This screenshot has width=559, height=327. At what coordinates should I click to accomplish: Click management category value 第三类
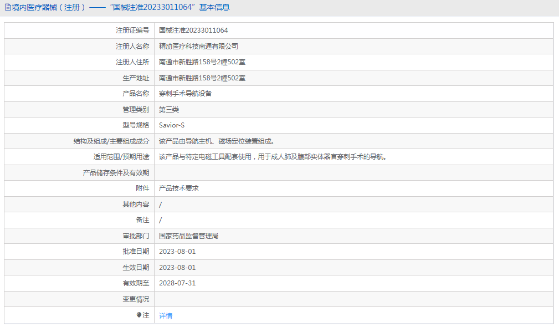tap(169, 110)
